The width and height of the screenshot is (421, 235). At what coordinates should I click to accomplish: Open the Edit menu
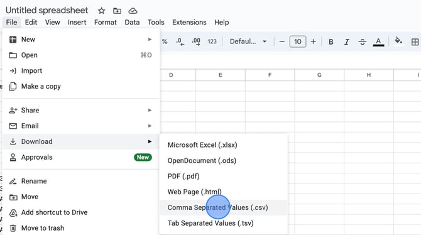31,22
